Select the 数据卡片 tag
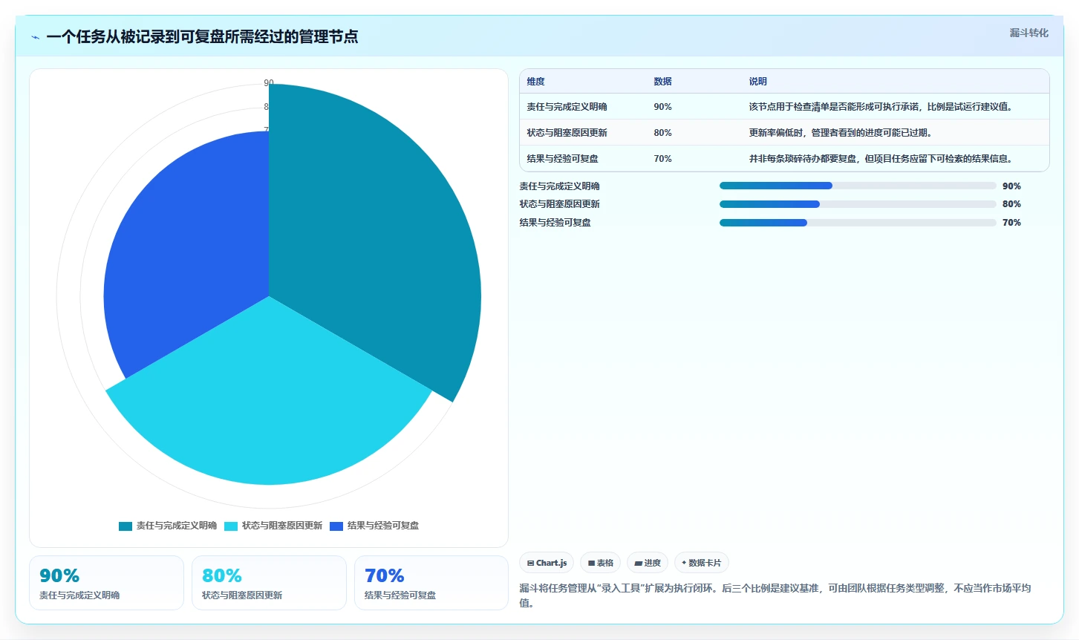 [x=702, y=563]
